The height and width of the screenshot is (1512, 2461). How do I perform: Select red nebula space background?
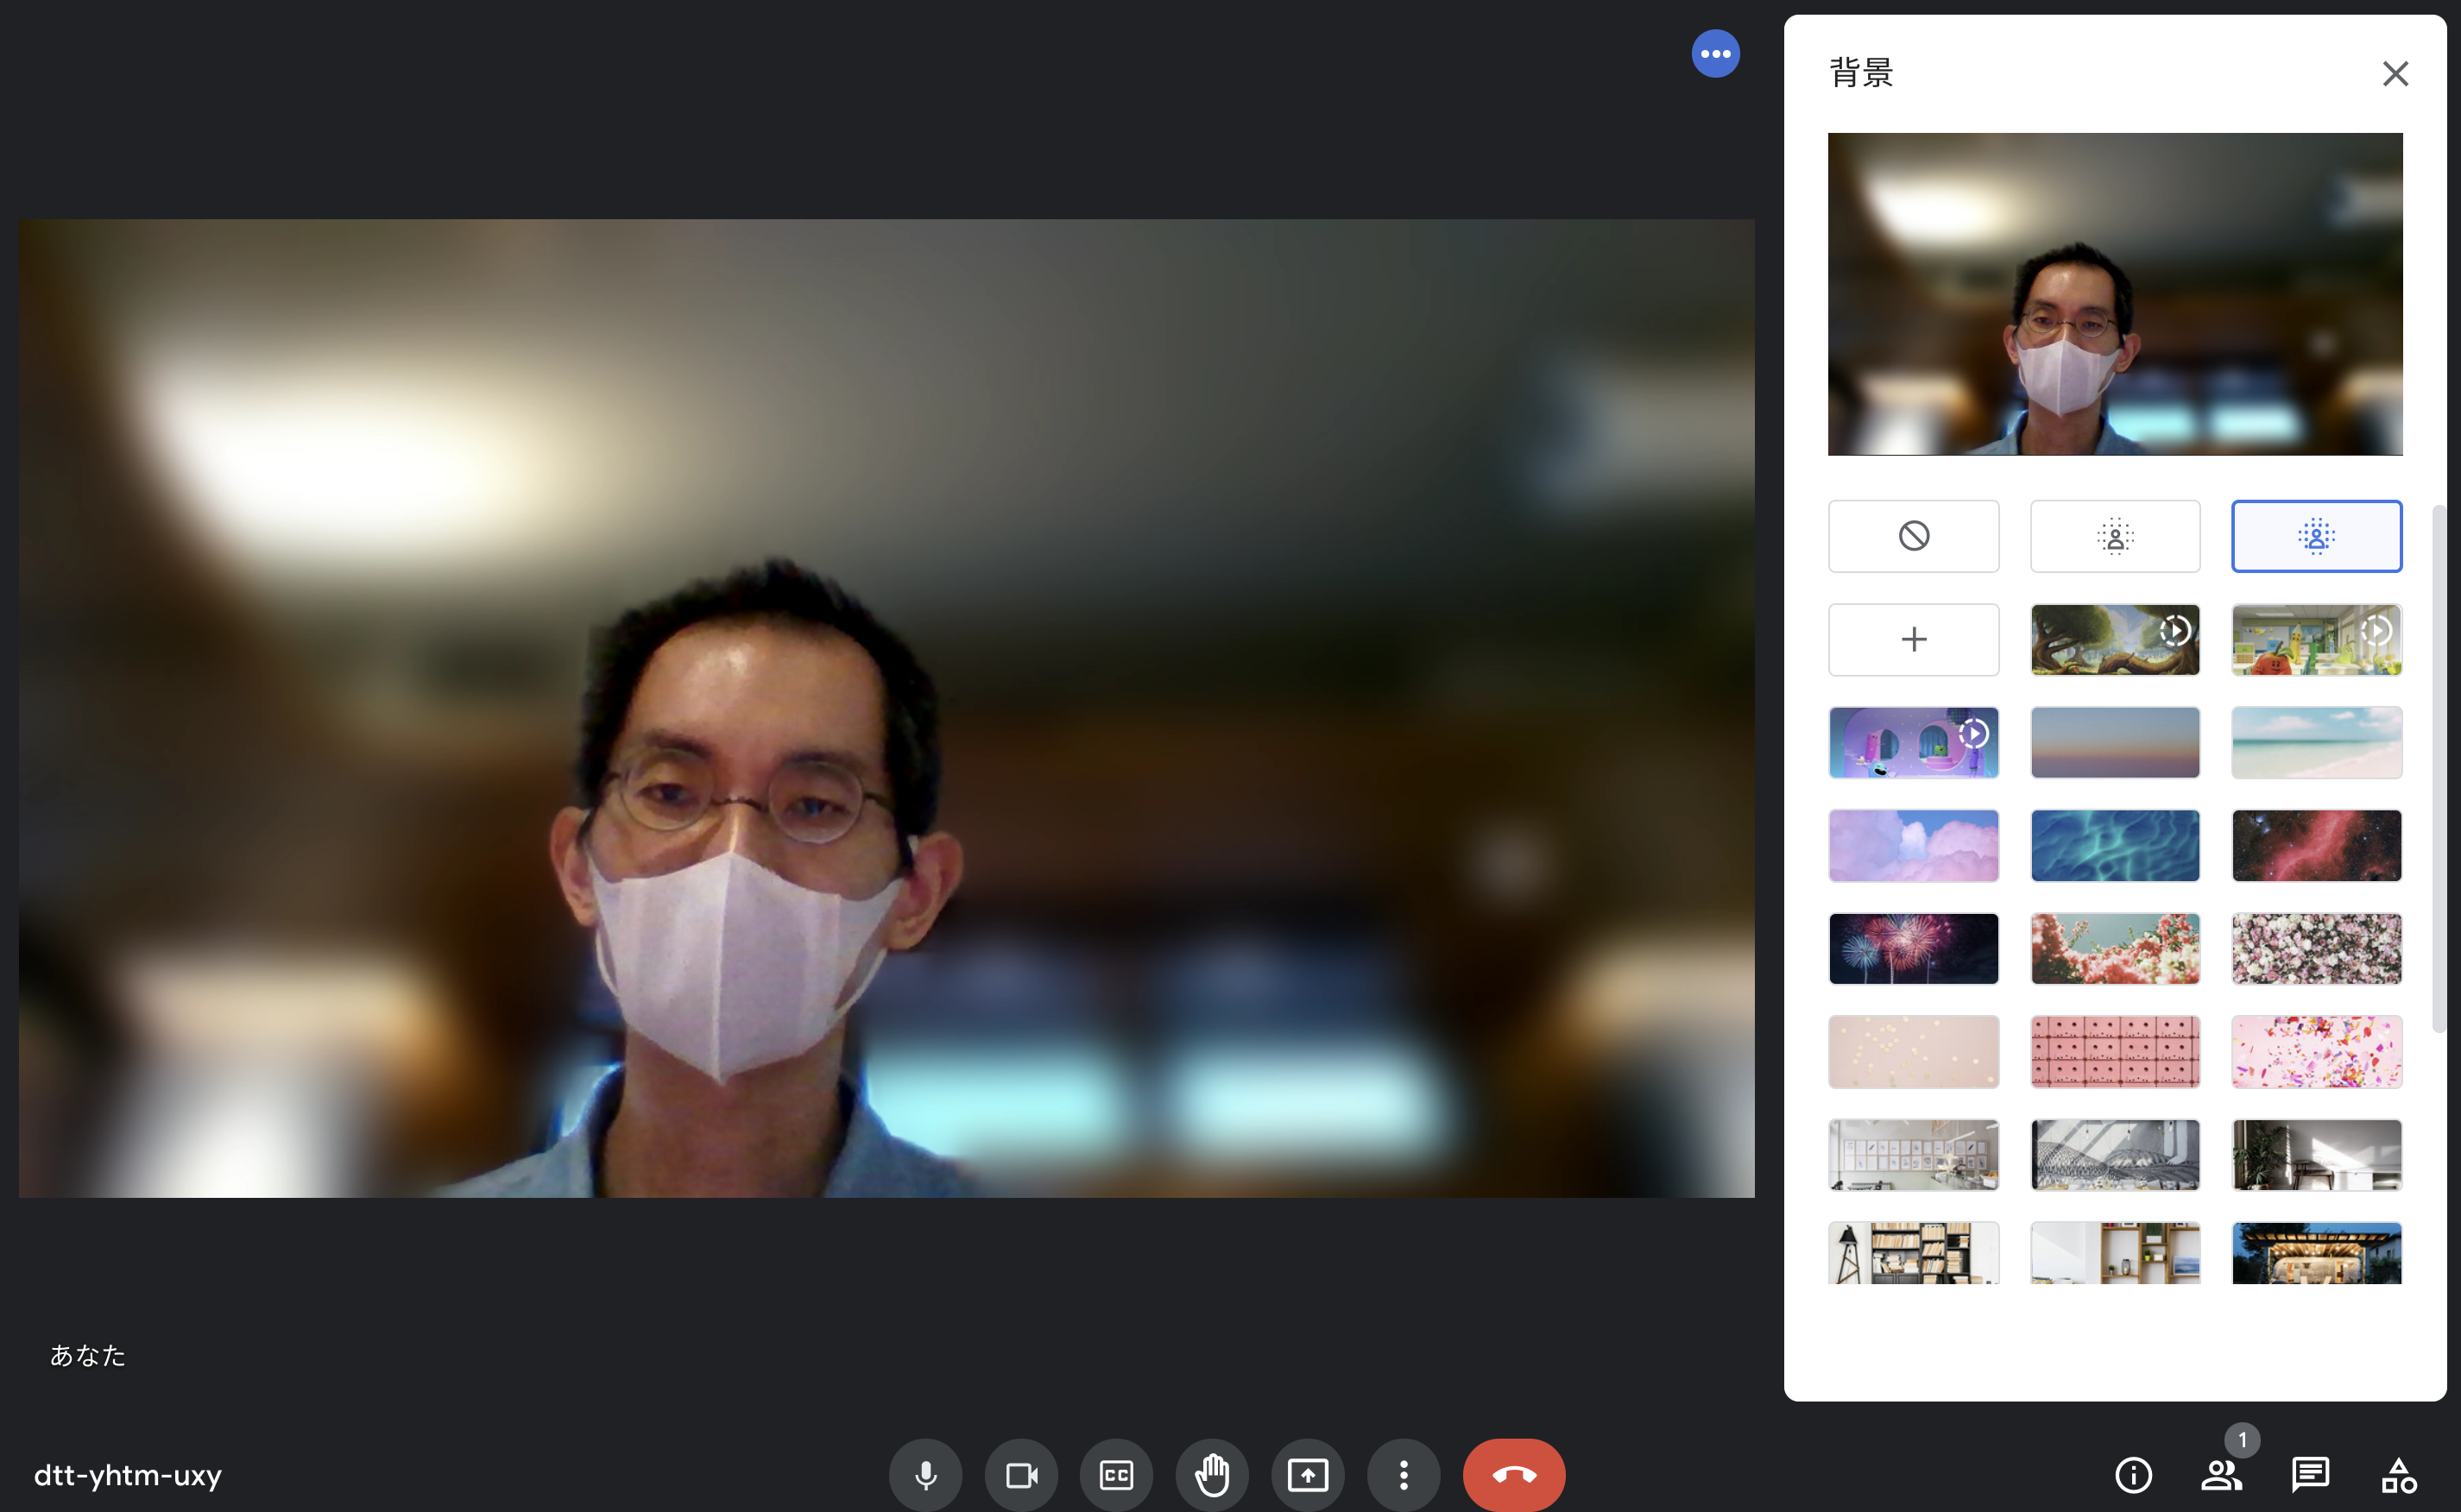coord(2316,845)
